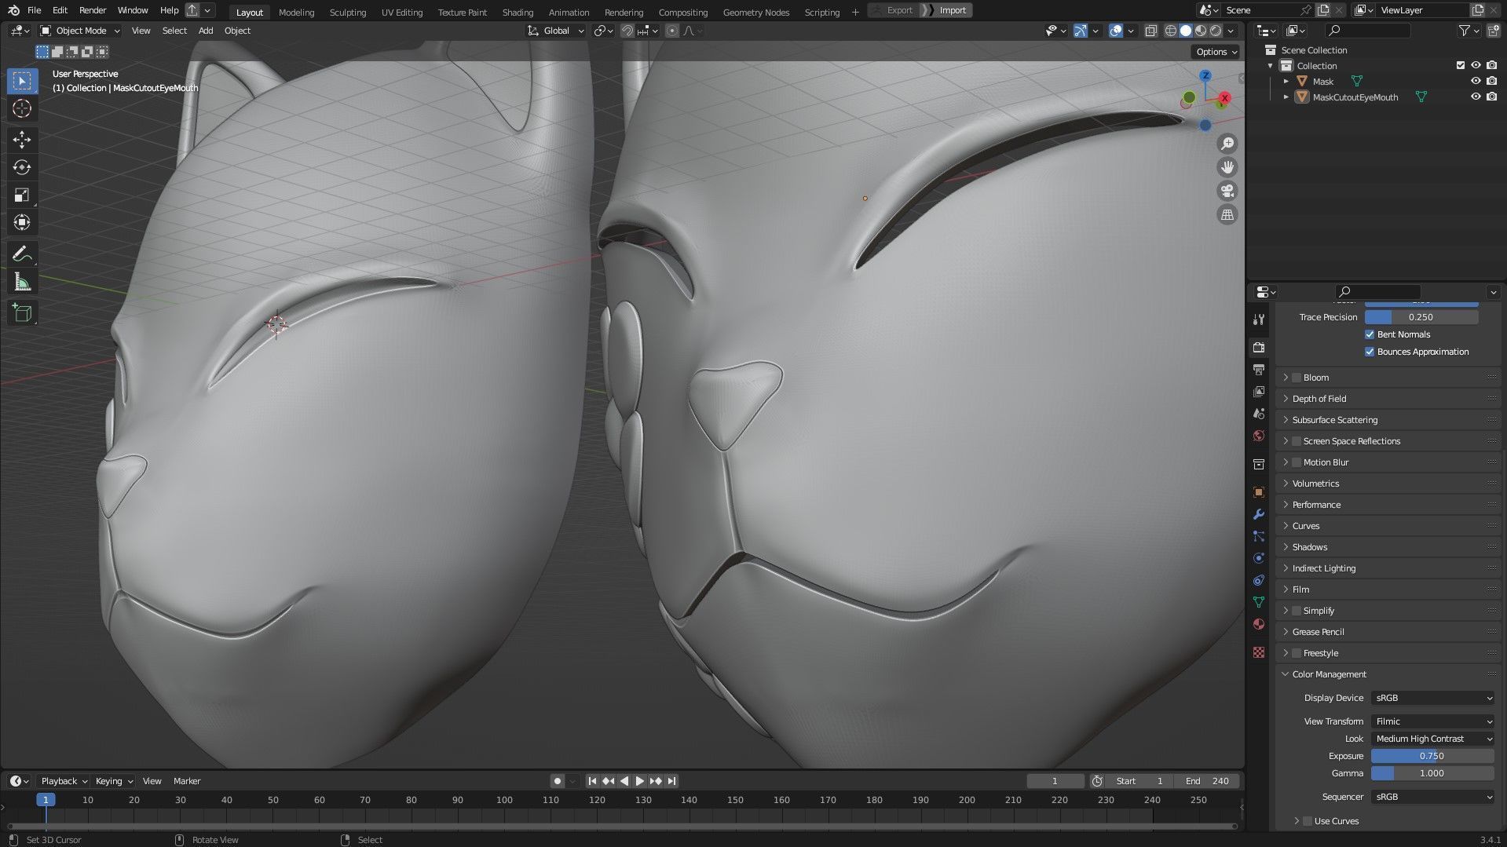This screenshot has width=1507, height=847.
Task: Switch to the Sculpting workspace tab
Action: click(347, 12)
